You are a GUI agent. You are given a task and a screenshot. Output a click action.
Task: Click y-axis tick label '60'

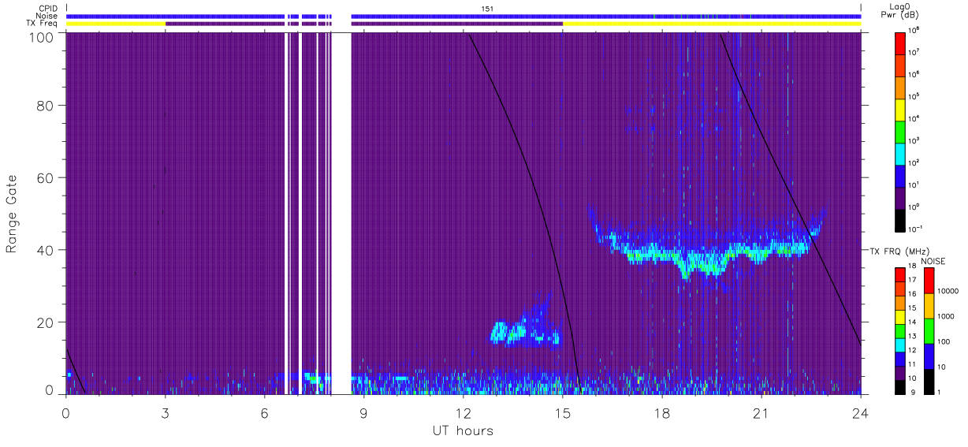(x=45, y=178)
